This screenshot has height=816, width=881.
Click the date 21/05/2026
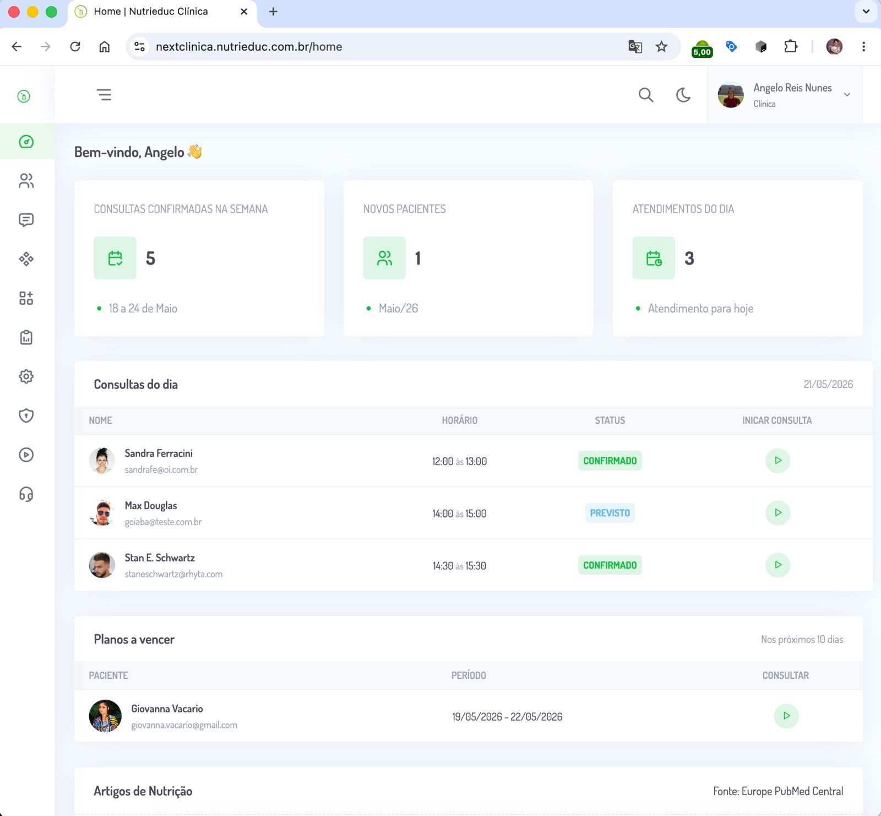(x=828, y=384)
